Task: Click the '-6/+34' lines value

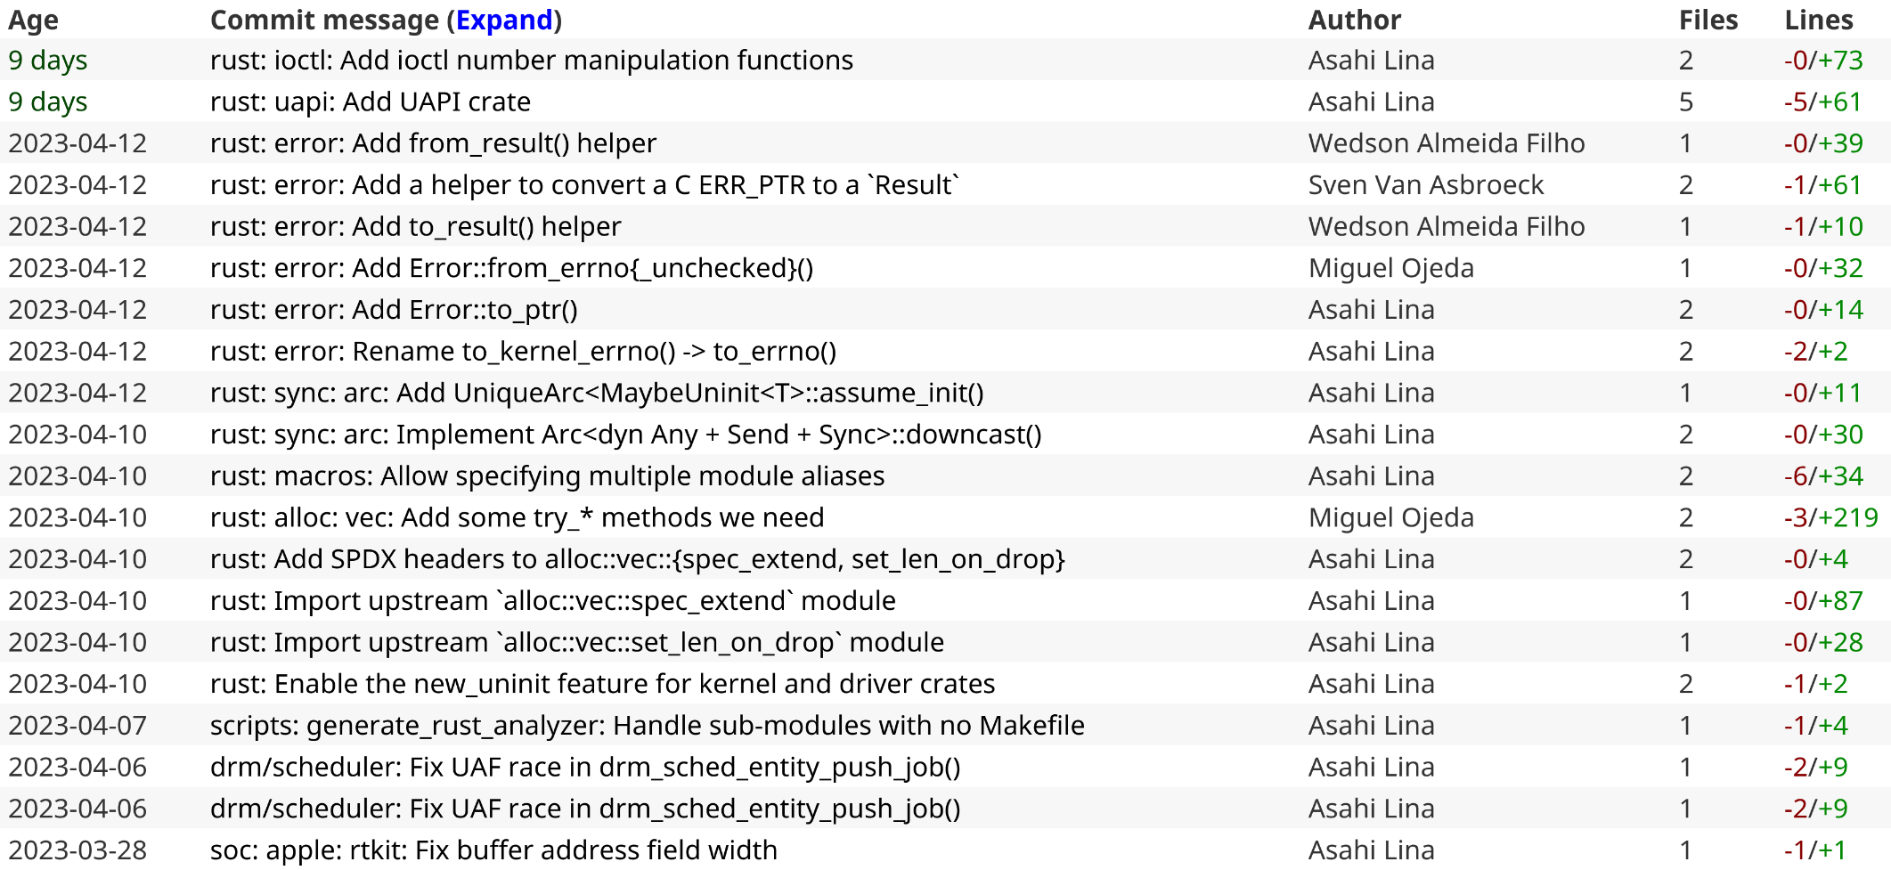Action: 1823,476
